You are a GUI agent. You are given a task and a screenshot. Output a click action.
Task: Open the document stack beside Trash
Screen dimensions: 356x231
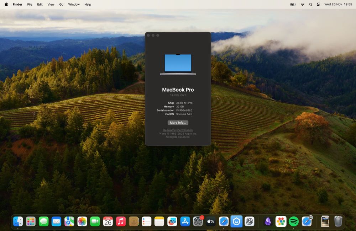(325, 221)
